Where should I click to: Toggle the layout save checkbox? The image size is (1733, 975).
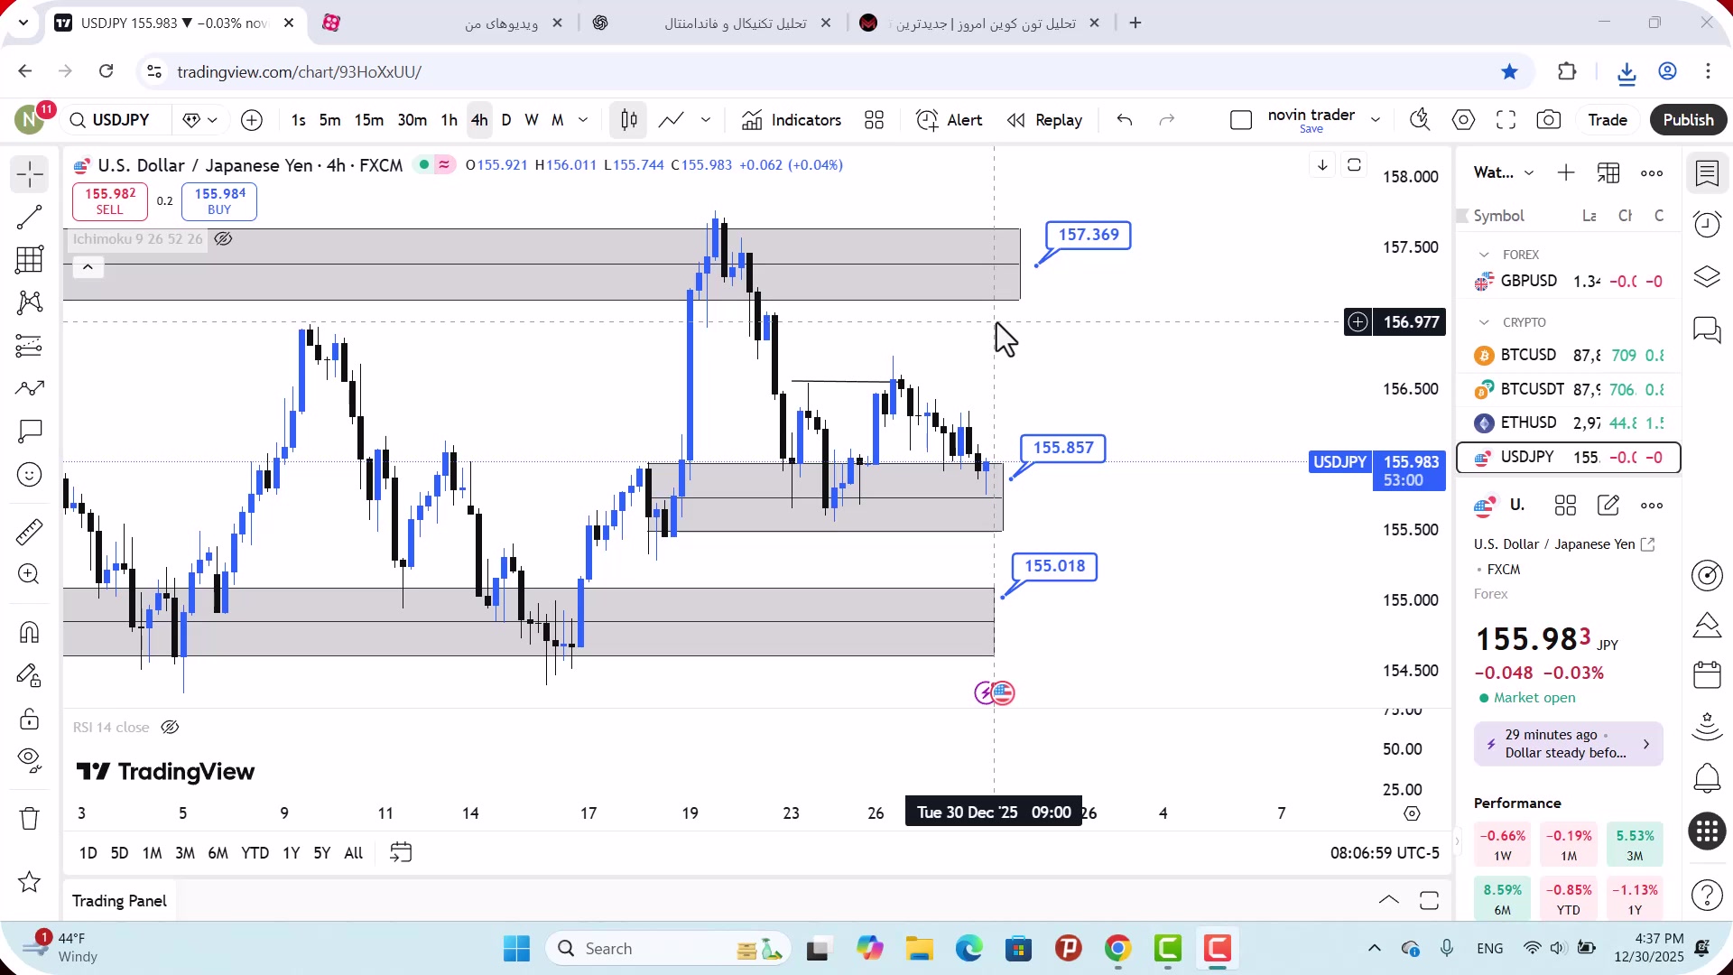[1241, 120]
